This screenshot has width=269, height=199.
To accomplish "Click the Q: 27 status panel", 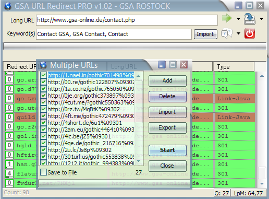I will pyautogui.click(x=222, y=193).
